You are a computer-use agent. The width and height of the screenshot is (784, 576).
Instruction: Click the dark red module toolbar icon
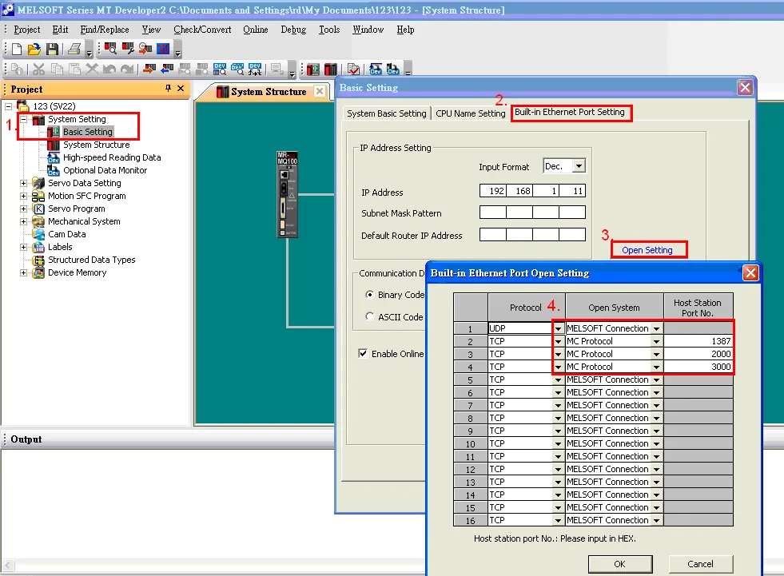coord(331,69)
